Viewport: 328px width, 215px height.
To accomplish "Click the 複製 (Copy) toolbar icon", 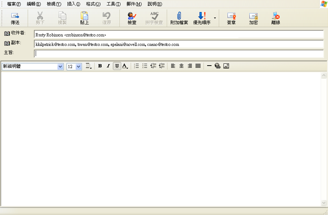I will [62, 16].
